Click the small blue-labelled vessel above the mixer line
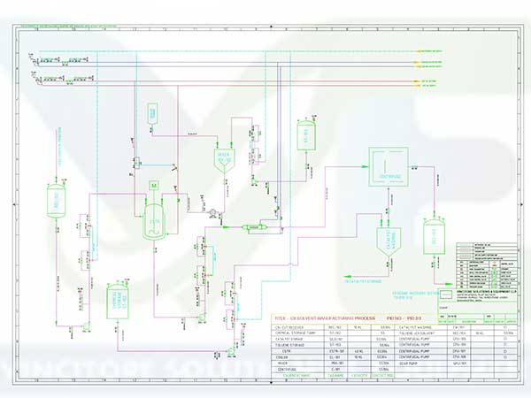This screenshot has height=398, width=531. point(153,113)
